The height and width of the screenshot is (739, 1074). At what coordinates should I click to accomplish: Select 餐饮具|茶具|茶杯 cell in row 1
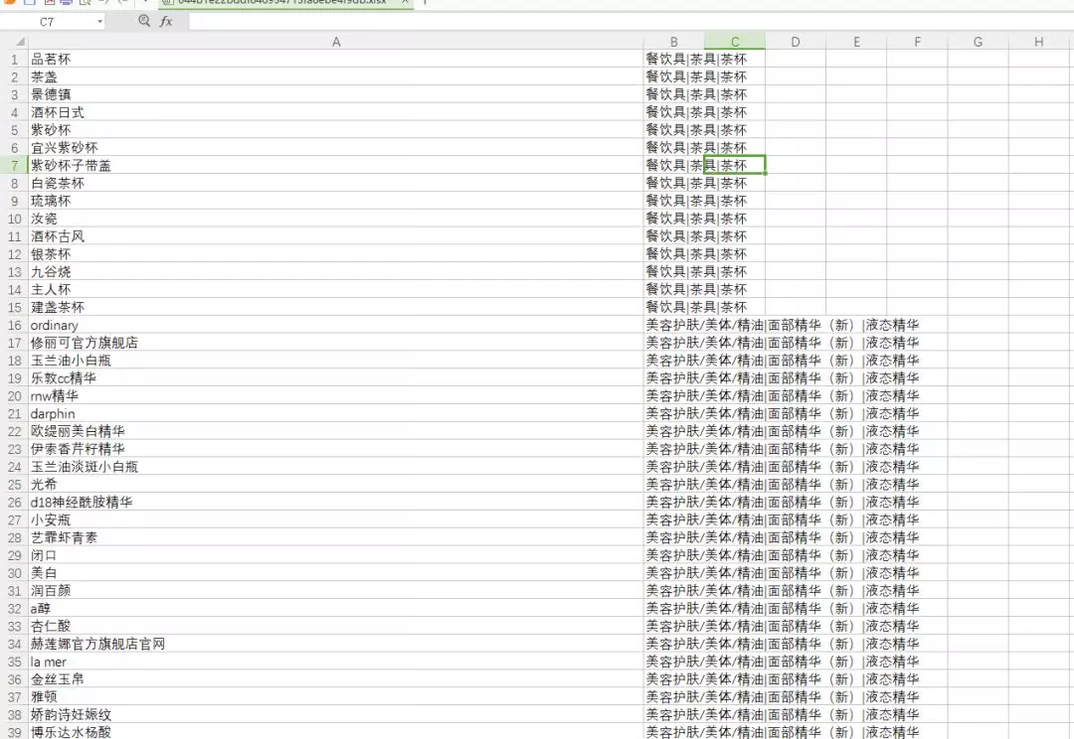(674, 59)
